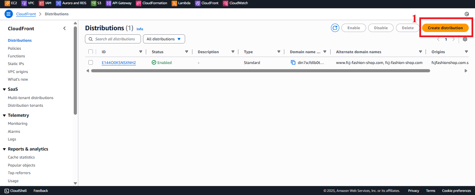Click the refresh distributions icon

(x=335, y=28)
